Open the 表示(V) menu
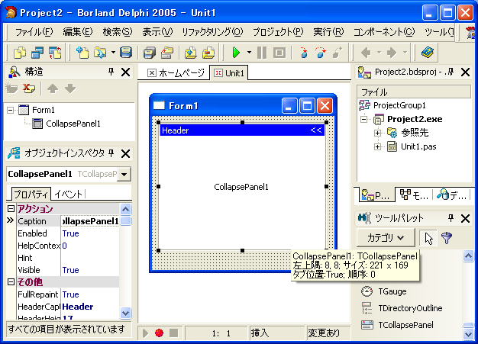Image resolution: width=478 pixels, height=344 pixels. pos(157,32)
